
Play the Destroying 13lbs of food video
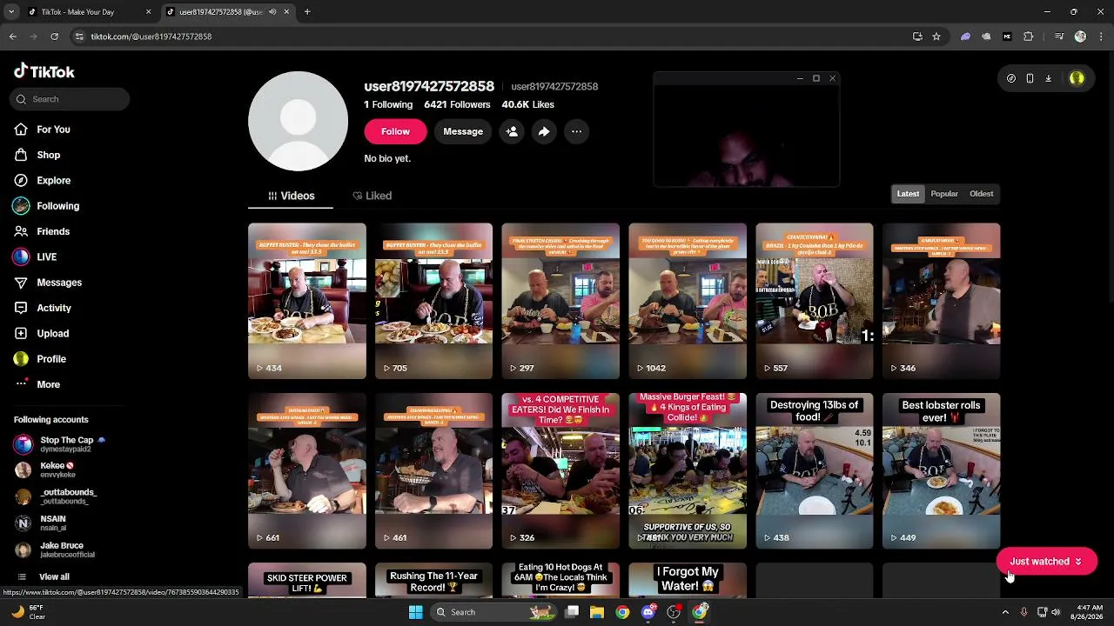[815, 471]
